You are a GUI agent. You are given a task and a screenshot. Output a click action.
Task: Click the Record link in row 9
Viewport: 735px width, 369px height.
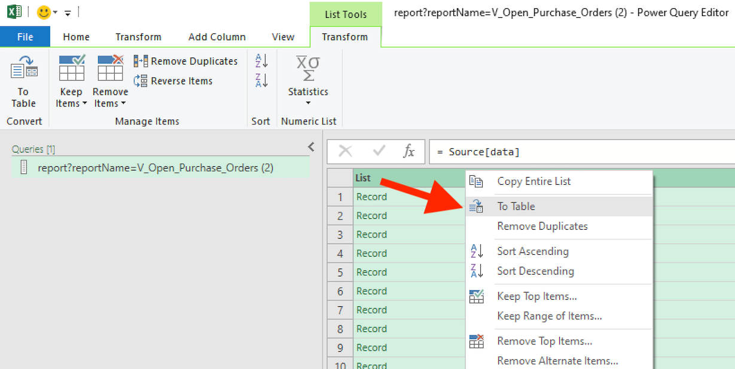point(371,347)
